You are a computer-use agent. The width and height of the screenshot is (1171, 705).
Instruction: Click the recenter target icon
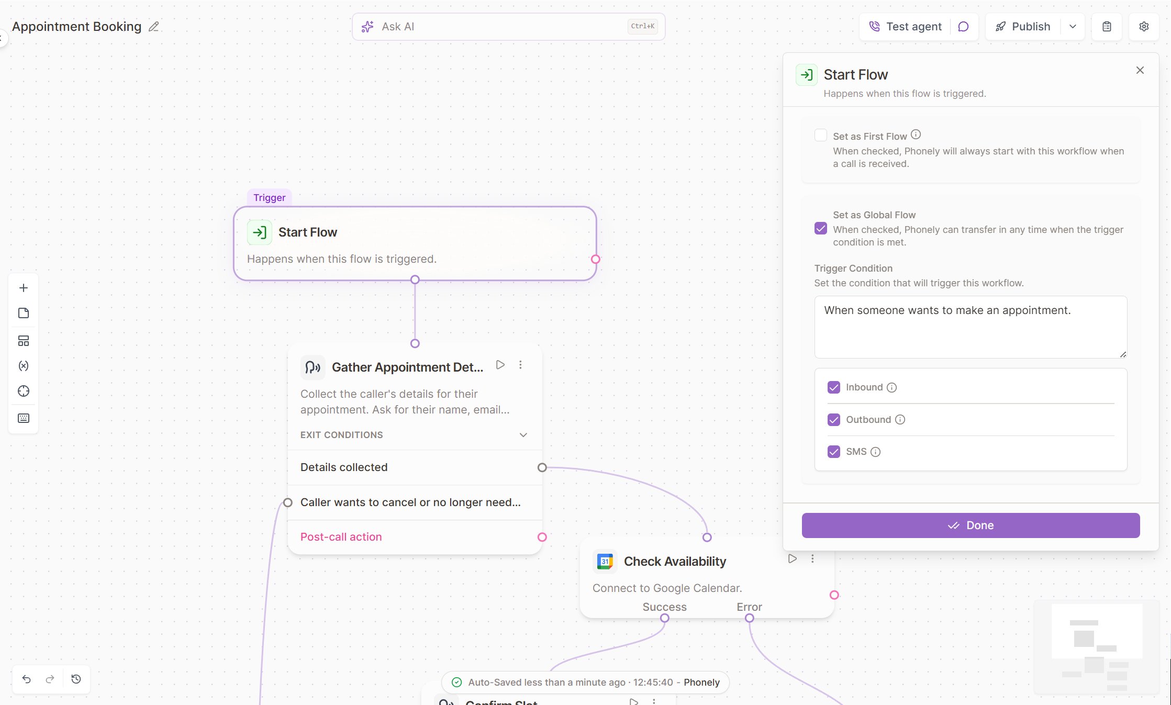click(24, 391)
